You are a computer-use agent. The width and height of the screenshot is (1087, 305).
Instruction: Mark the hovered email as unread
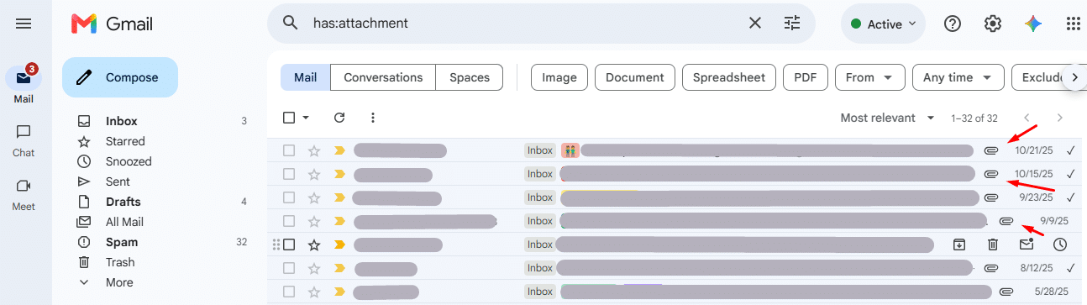1027,245
